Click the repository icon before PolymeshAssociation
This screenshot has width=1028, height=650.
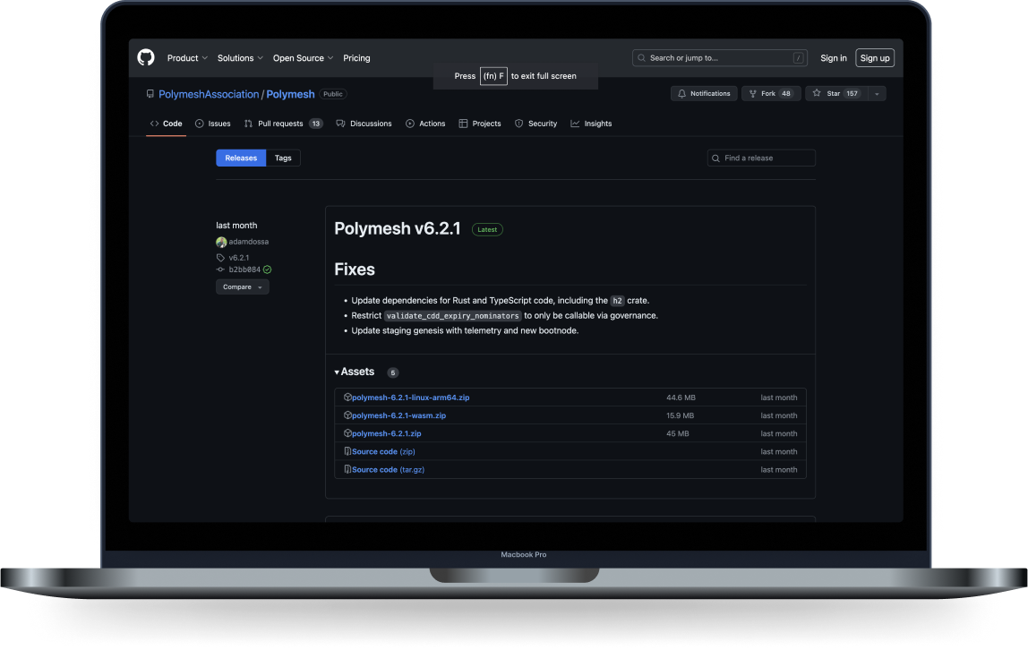[150, 94]
